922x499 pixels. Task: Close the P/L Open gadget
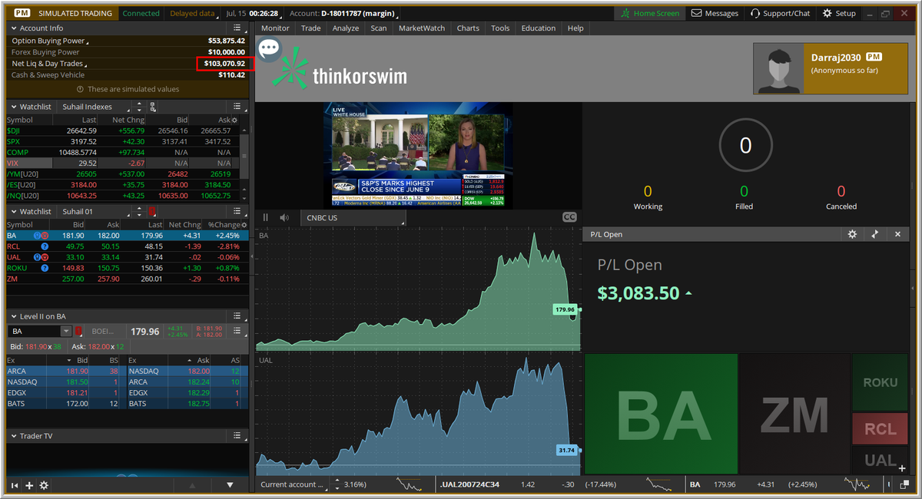pos(897,234)
